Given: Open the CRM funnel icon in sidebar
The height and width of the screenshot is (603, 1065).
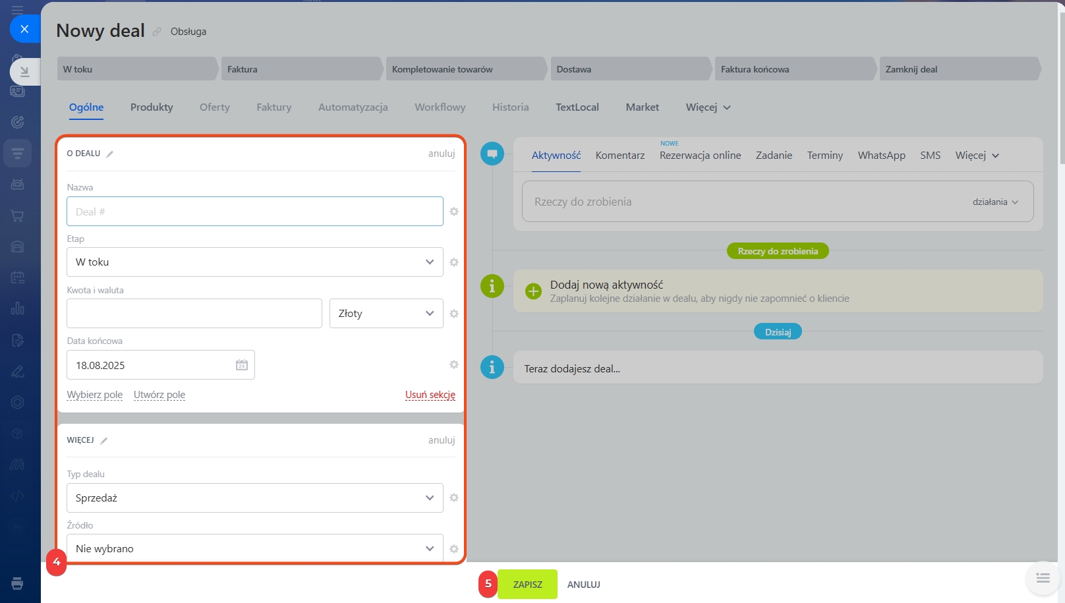Looking at the screenshot, I should point(18,154).
